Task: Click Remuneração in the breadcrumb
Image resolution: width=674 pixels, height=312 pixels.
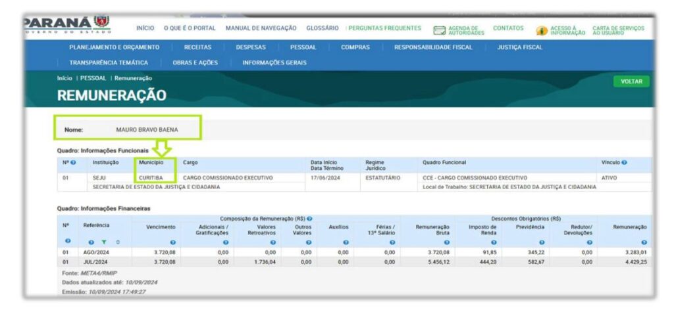Action: 133,78
